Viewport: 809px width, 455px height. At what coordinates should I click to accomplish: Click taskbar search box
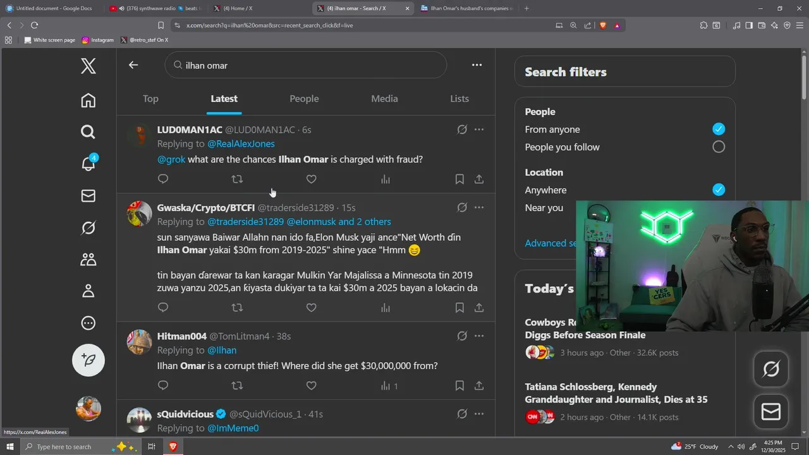click(x=81, y=447)
